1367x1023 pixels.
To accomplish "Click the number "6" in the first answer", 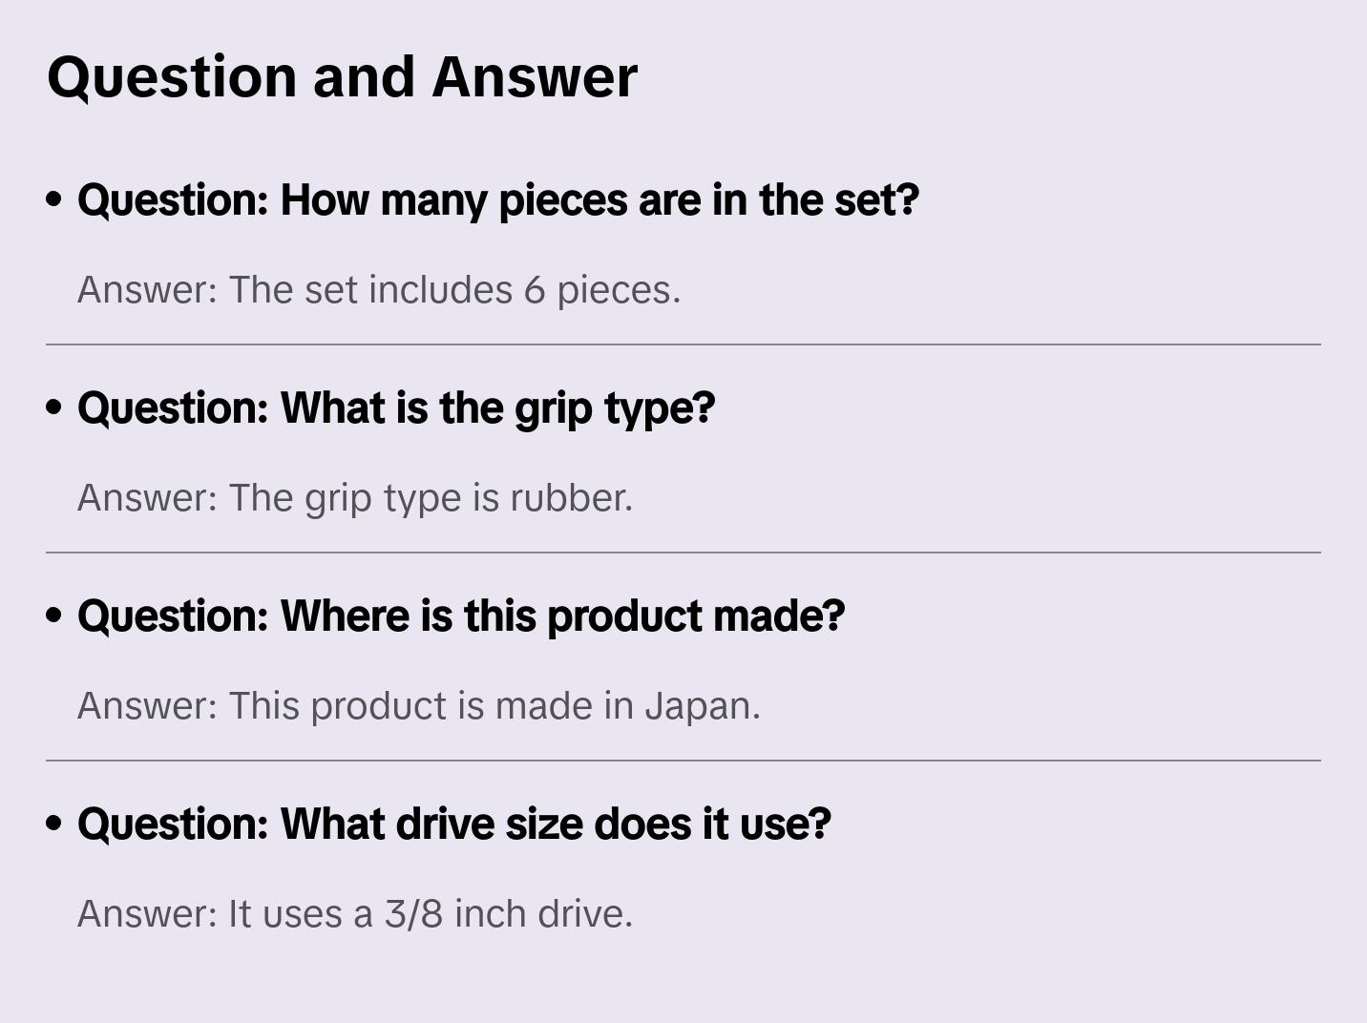I will click(534, 290).
